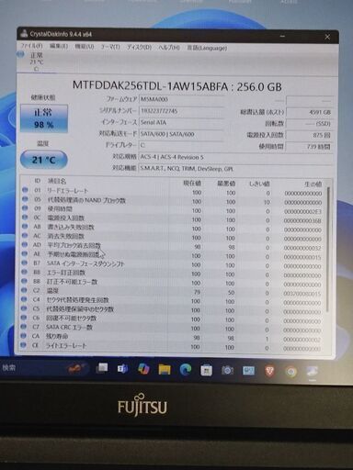Viewport: 353px width, 470px height.
Task: Click the serial number field
Action: coord(181,111)
